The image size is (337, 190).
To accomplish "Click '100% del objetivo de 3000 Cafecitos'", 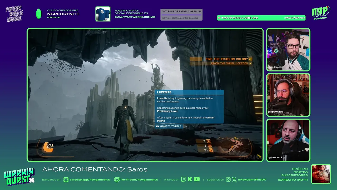I will [180, 18].
